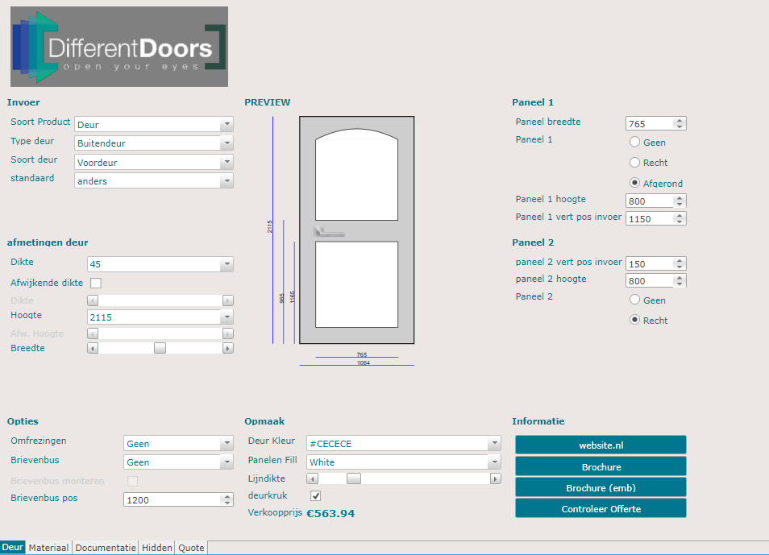Click the Dikte slider left arrow
The width and height of the screenshot is (769, 555).
click(x=93, y=300)
